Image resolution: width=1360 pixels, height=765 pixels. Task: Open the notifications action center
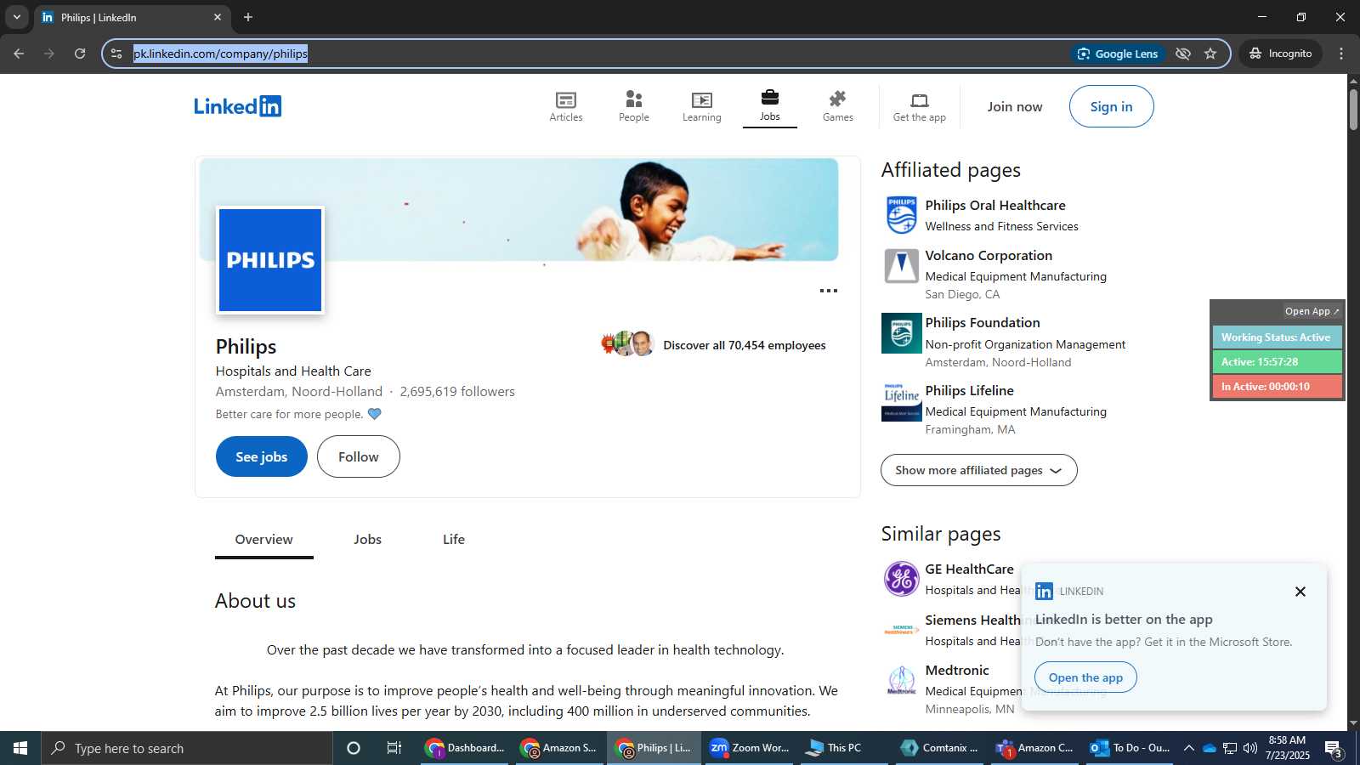[1333, 748]
